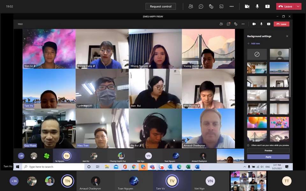Select the no-background option tile
This screenshot has width=306, height=191.
click(x=257, y=54)
